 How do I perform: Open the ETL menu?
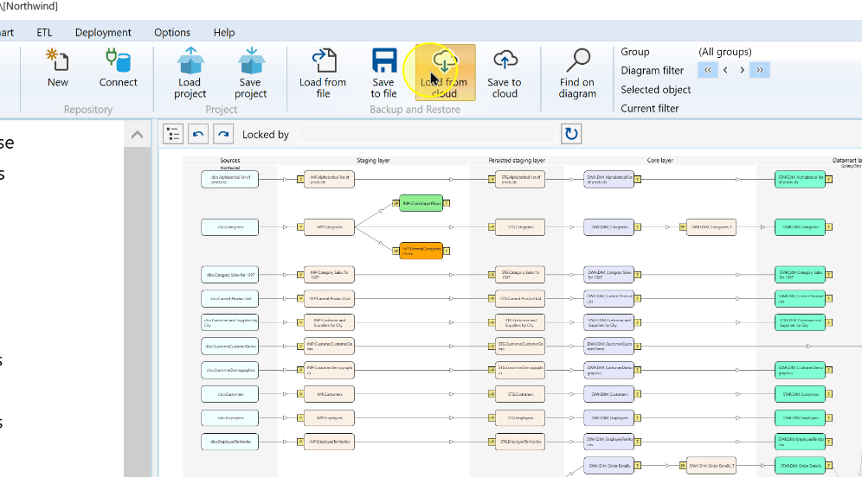44,32
